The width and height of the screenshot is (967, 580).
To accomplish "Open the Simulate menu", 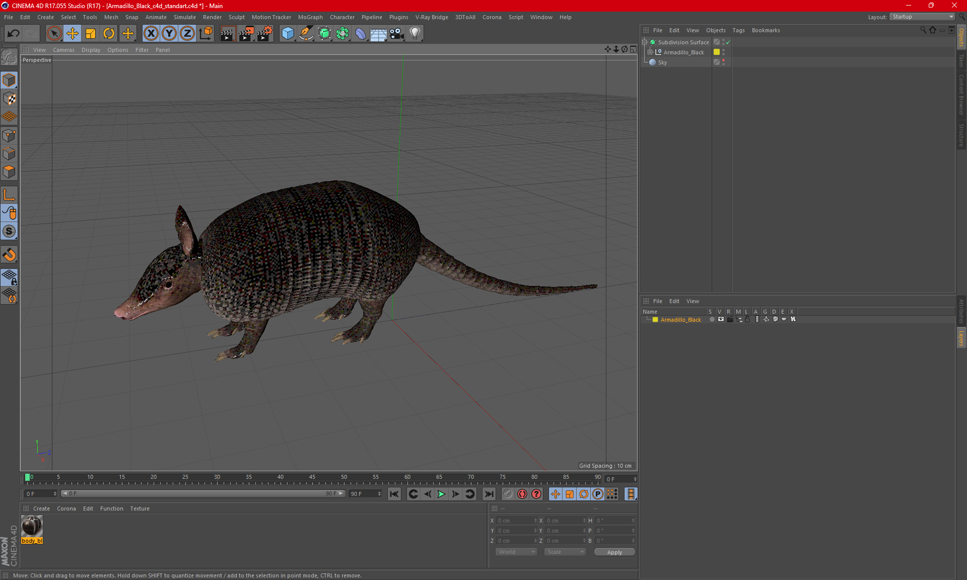I will coord(185,17).
